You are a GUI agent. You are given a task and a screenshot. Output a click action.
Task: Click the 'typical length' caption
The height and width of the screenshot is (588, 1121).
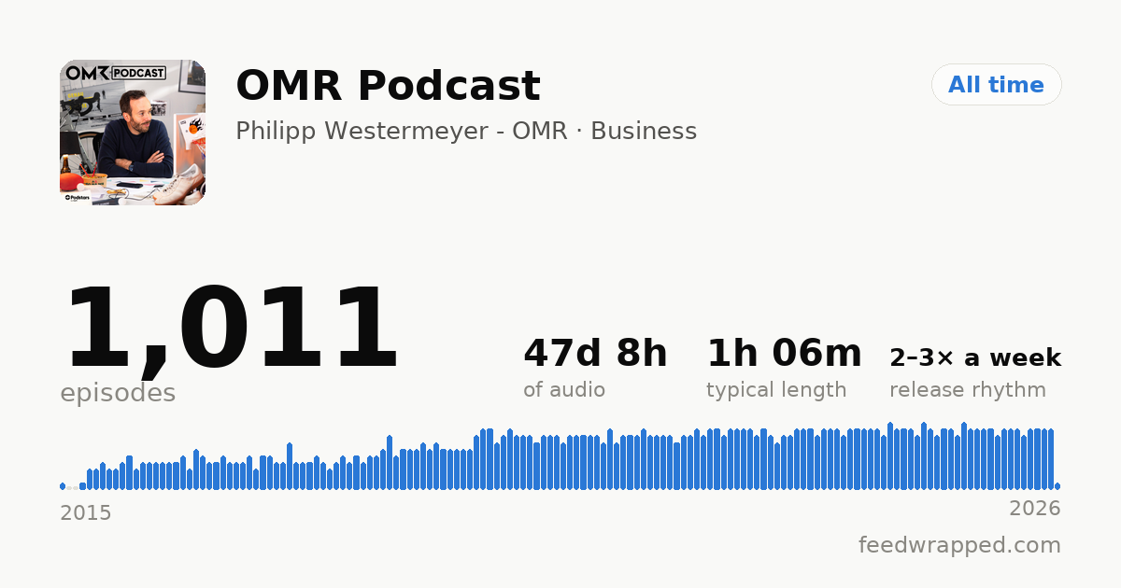point(776,390)
